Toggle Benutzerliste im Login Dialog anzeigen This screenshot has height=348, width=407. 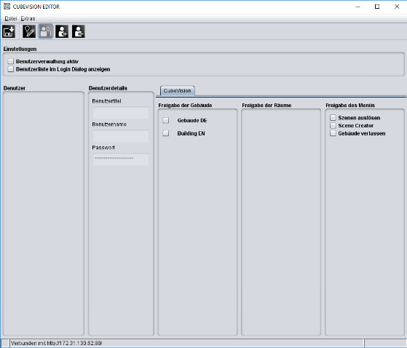point(11,69)
